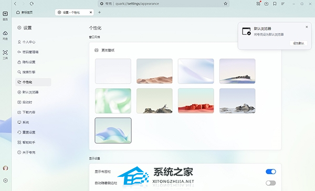
Task: Choose the sand dunes wallpaper thumbnail
Action: tap(154, 71)
